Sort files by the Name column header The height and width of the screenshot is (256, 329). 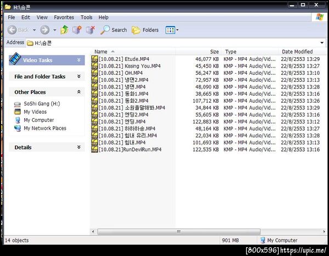click(133, 52)
